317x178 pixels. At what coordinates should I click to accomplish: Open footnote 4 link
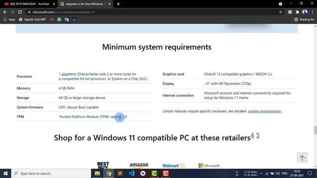tap(252, 135)
